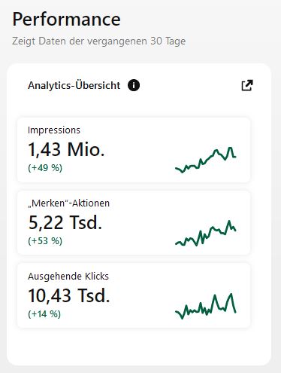Click the info icon next to Analytics-Übersicht
The width and height of the screenshot is (281, 373).
pyautogui.click(x=134, y=85)
